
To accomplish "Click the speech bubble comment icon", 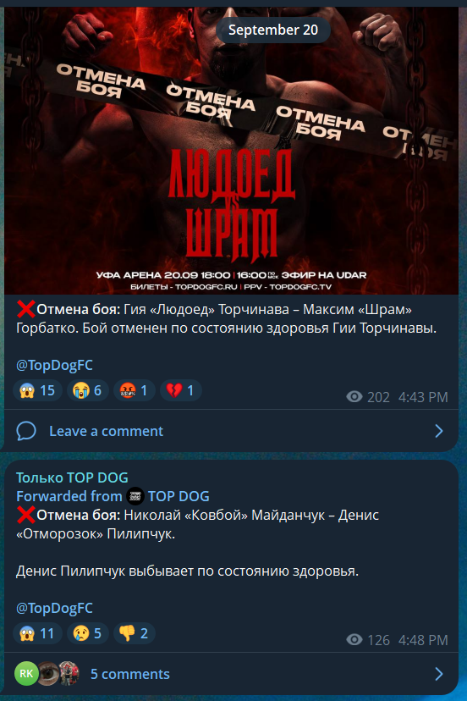I will (26, 431).
